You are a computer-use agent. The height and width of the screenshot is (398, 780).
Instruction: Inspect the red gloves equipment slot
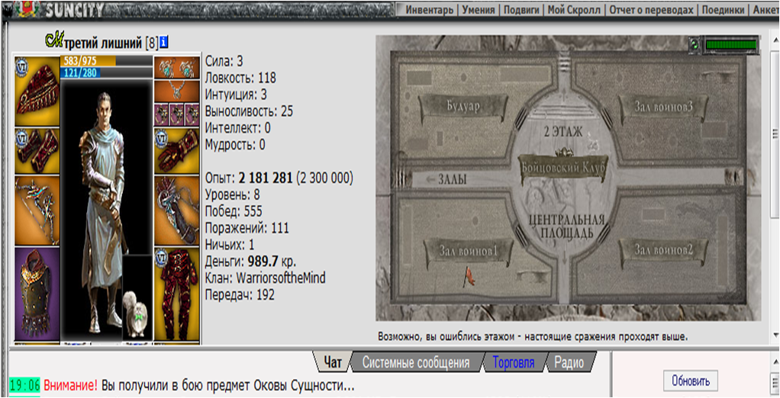pyautogui.click(x=176, y=151)
